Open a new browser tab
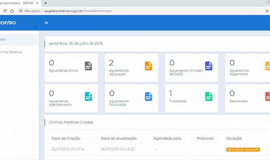The image size is (270, 160). point(45,3)
